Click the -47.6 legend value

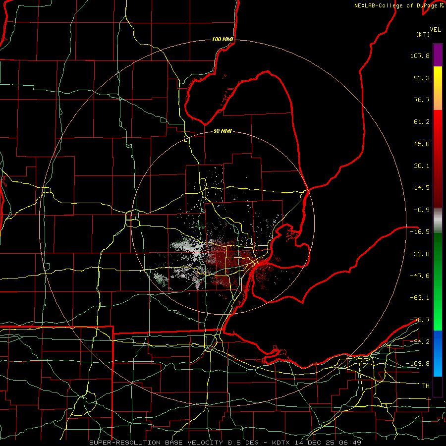[x=420, y=276]
